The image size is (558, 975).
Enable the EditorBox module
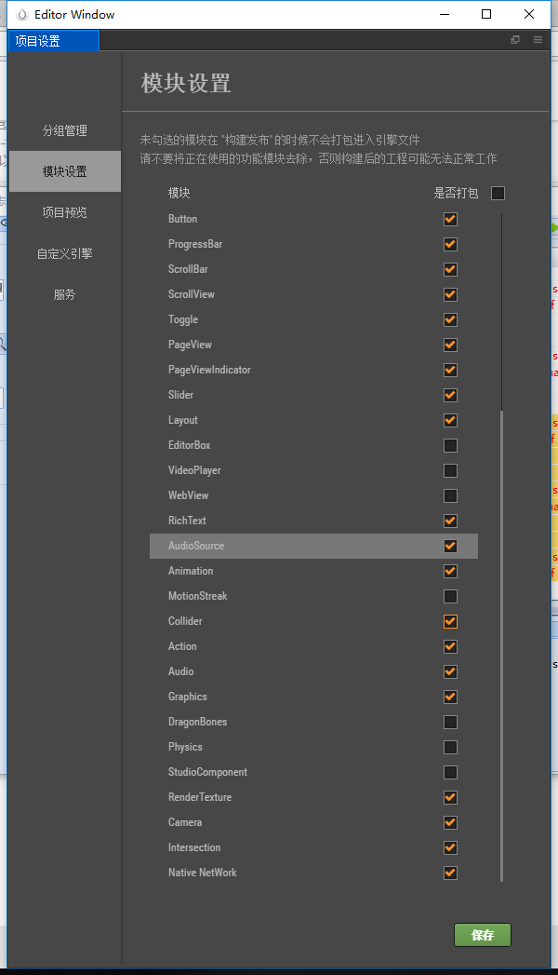(x=450, y=445)
